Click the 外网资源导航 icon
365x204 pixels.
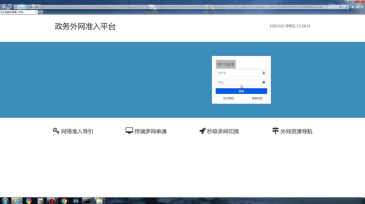[275, 131]
